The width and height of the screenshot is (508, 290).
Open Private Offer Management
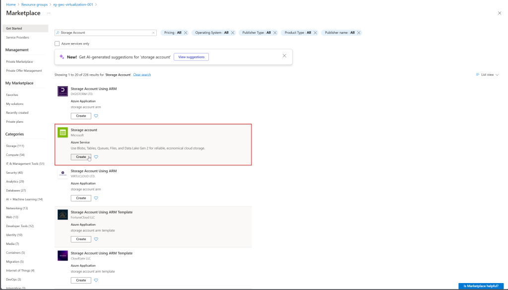pyautogui.click(x=24, y=70)
